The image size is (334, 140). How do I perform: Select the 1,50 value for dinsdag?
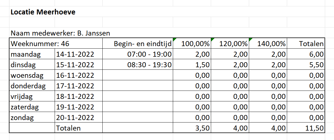tap(203, 65)
